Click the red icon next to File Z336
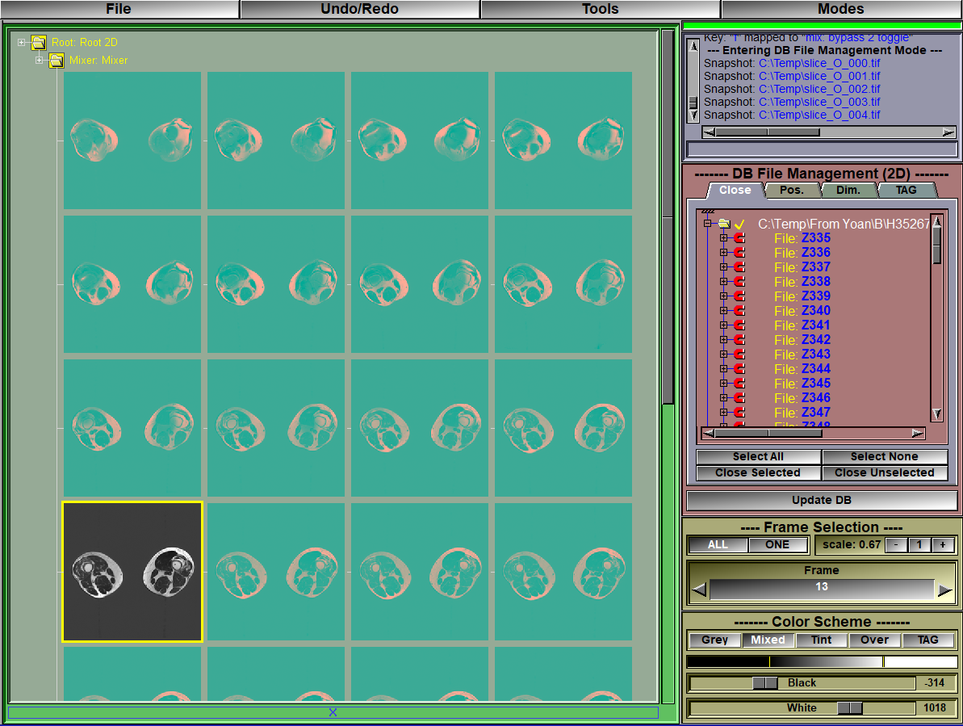 pos(739,253)
